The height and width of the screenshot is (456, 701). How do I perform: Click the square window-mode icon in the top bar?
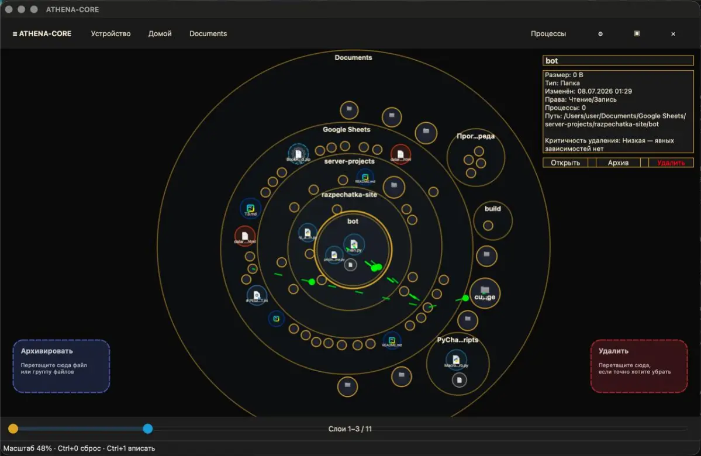[x=637, y=33]
